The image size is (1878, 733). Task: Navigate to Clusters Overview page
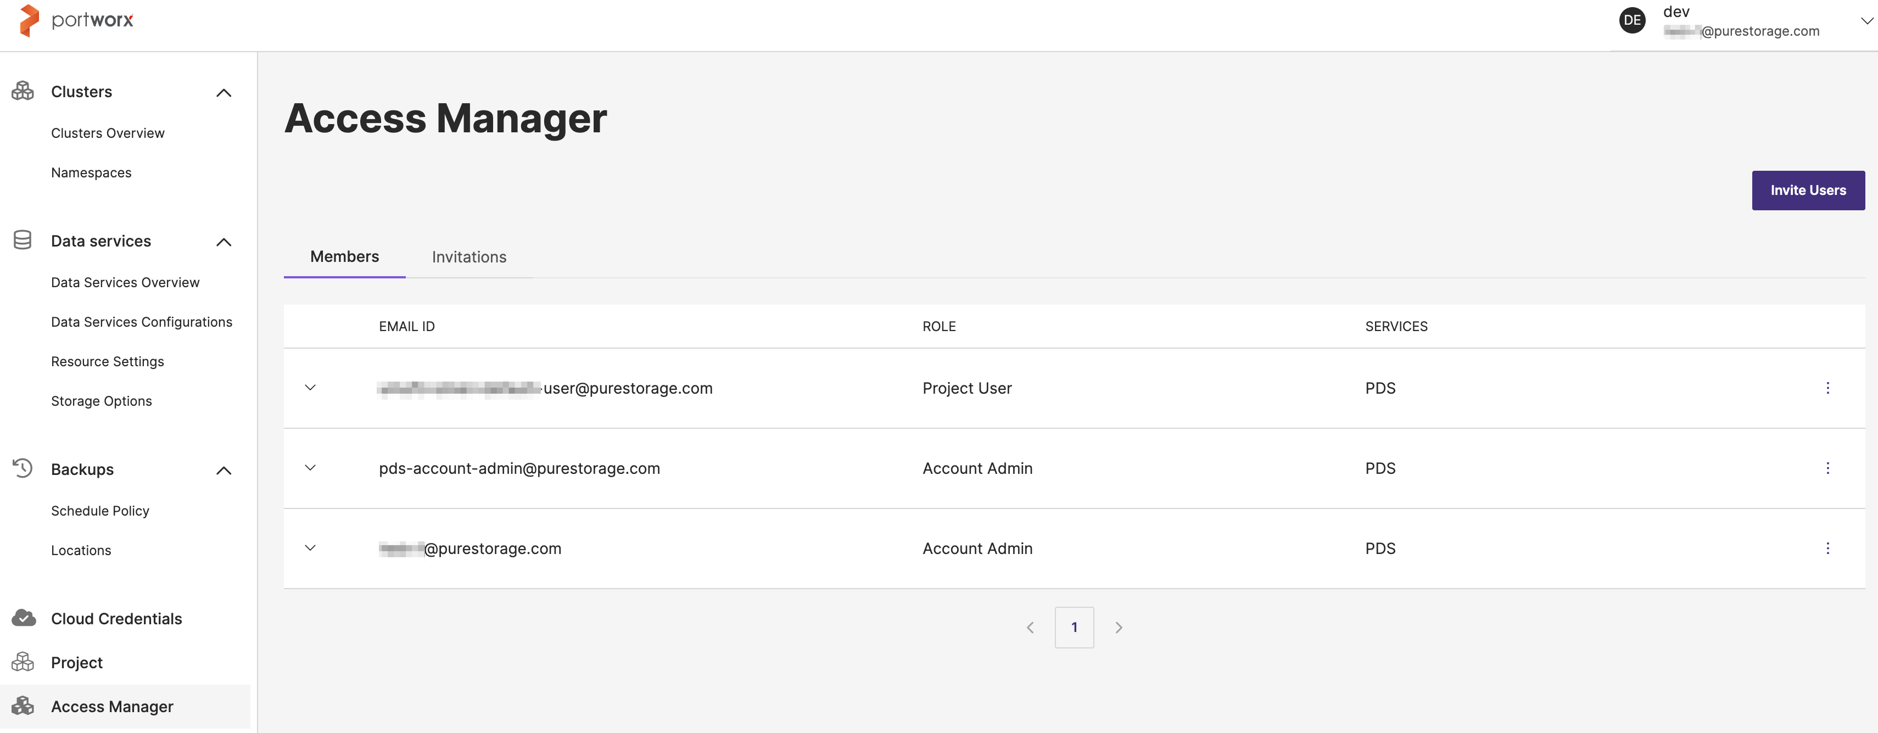coord(108,133)
